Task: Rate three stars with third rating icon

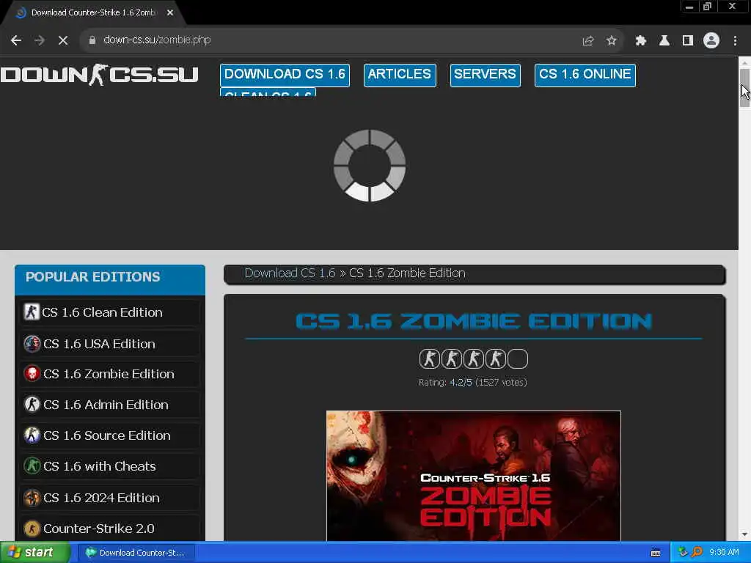Action: [474, 359]
